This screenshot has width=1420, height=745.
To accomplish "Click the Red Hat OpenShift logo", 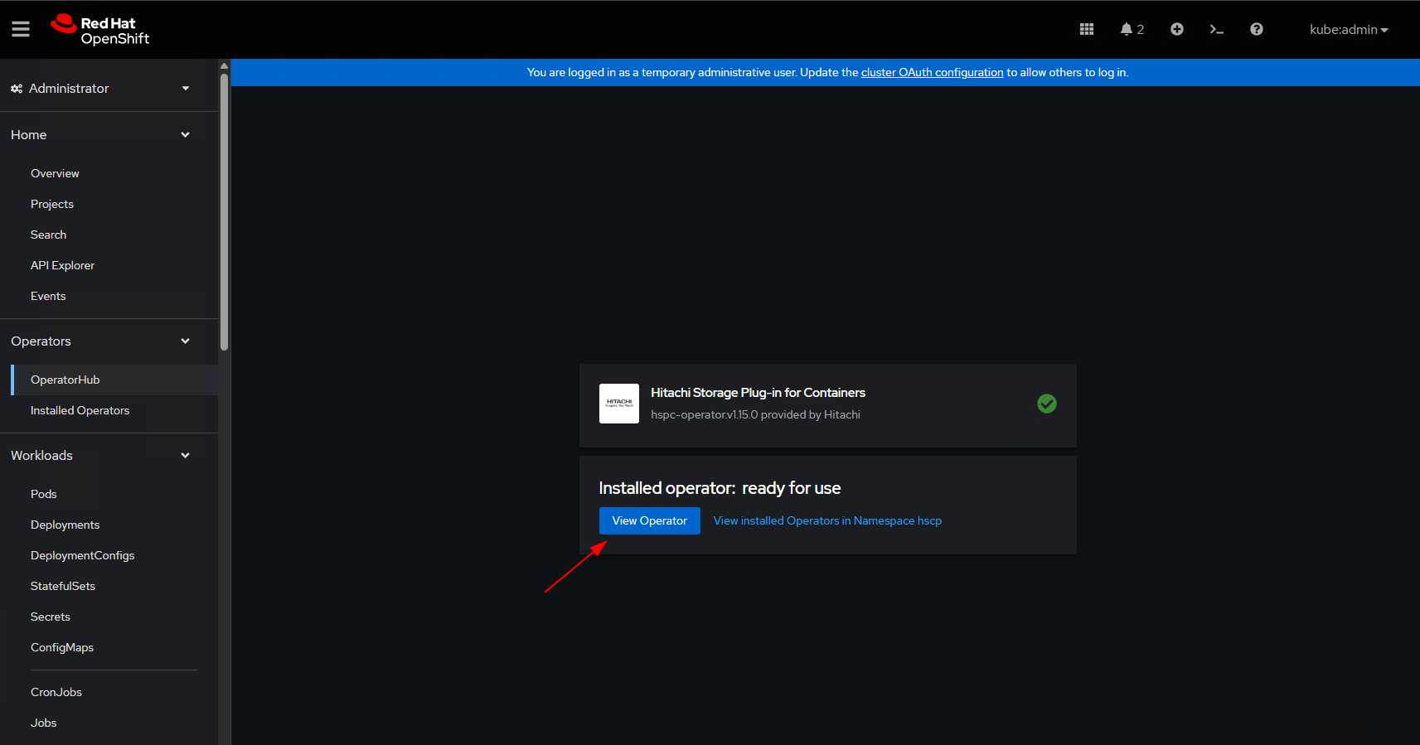I will [100, 30].
